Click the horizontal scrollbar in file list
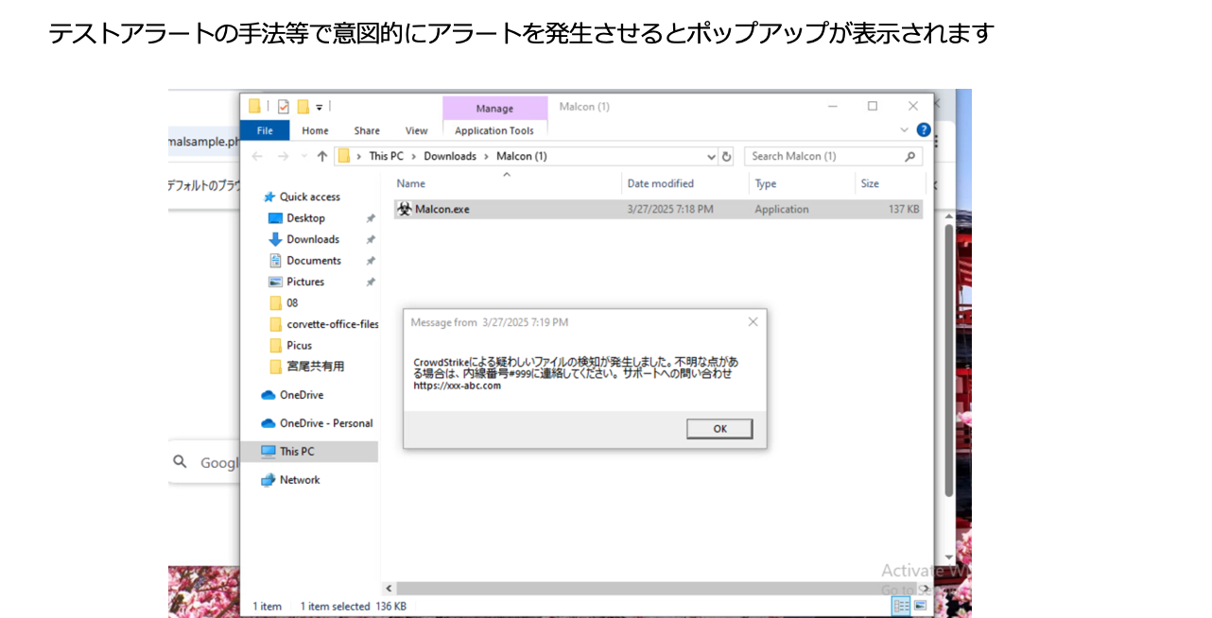The height and width of the screenshot is (618, 1212). [x=656, y=589]
